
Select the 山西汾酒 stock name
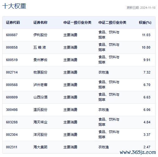(x=40, y=97)
